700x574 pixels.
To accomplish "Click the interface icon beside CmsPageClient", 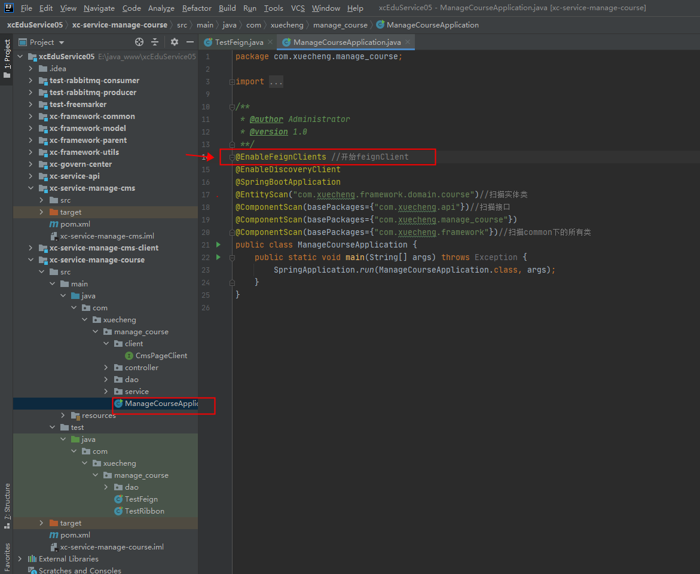I will click(130, 355).
